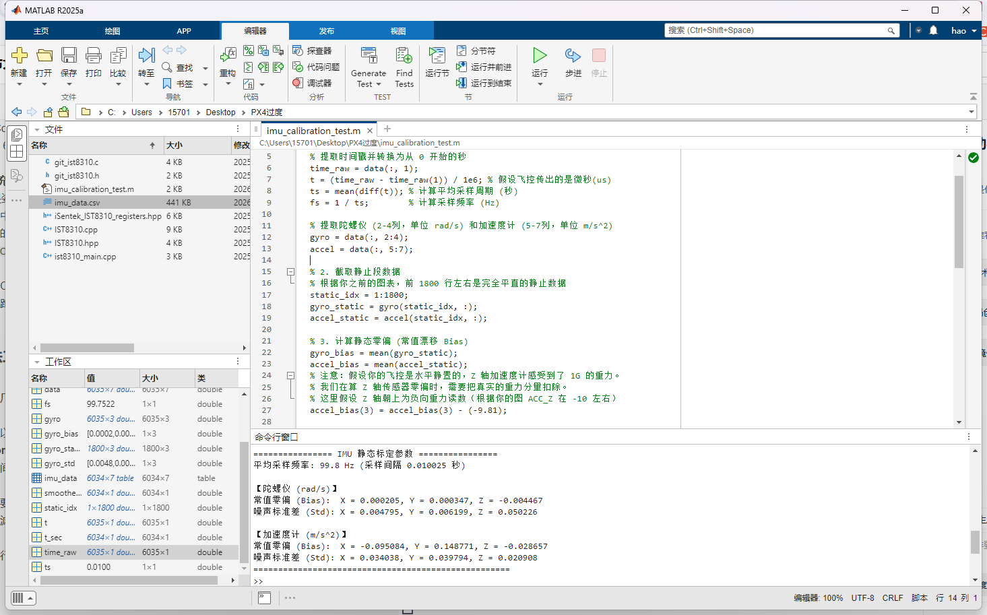The width and height of the screenshot is (987, 615).
Task: Select imu_data.csv in file list
Action: (x=139, y=203)
